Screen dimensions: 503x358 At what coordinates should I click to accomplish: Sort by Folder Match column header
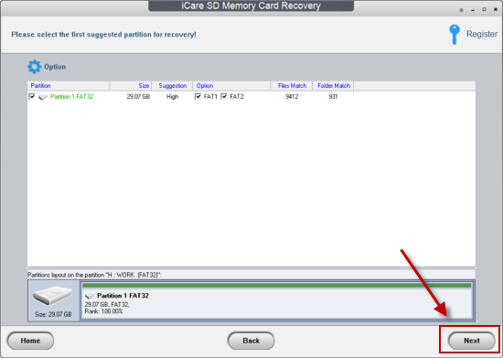[333, 86]
